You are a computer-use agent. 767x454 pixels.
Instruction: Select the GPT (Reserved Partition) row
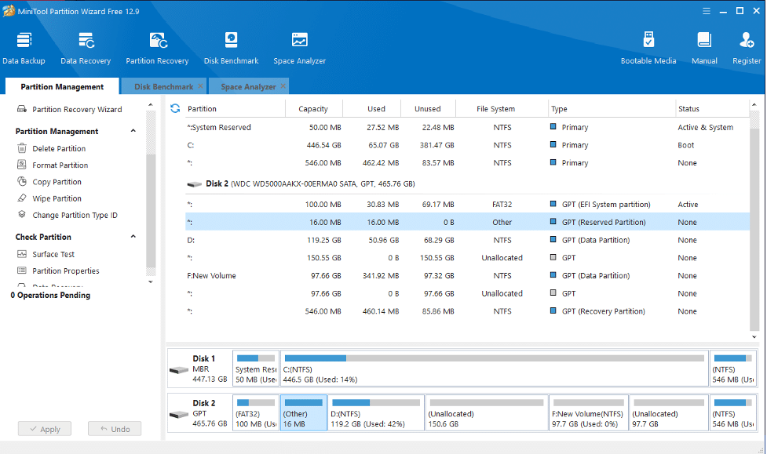467,222
